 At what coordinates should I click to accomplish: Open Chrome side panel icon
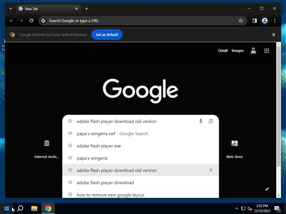255,21
